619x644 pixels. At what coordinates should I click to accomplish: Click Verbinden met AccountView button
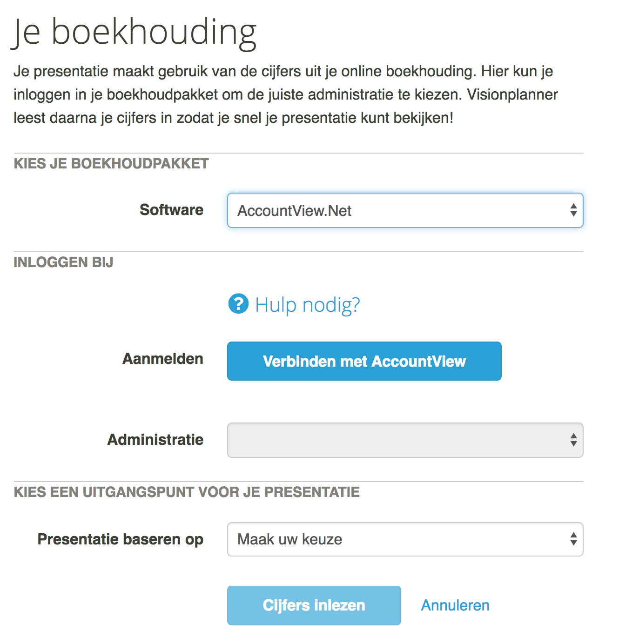pos(364,361)
